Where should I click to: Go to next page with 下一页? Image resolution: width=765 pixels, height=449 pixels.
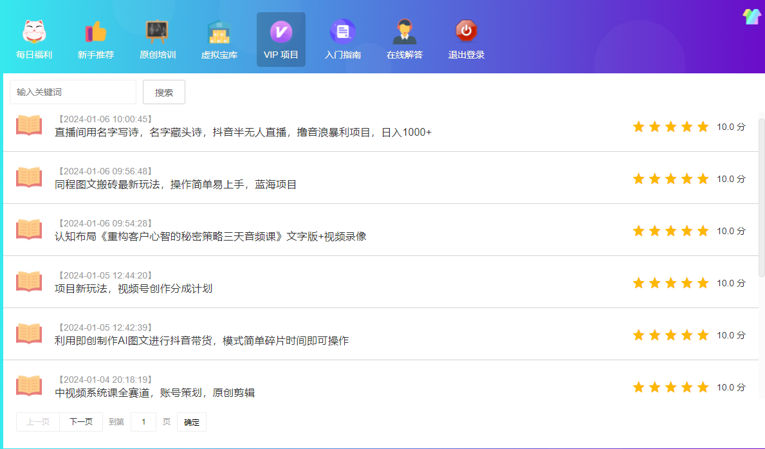click(81, 422)
